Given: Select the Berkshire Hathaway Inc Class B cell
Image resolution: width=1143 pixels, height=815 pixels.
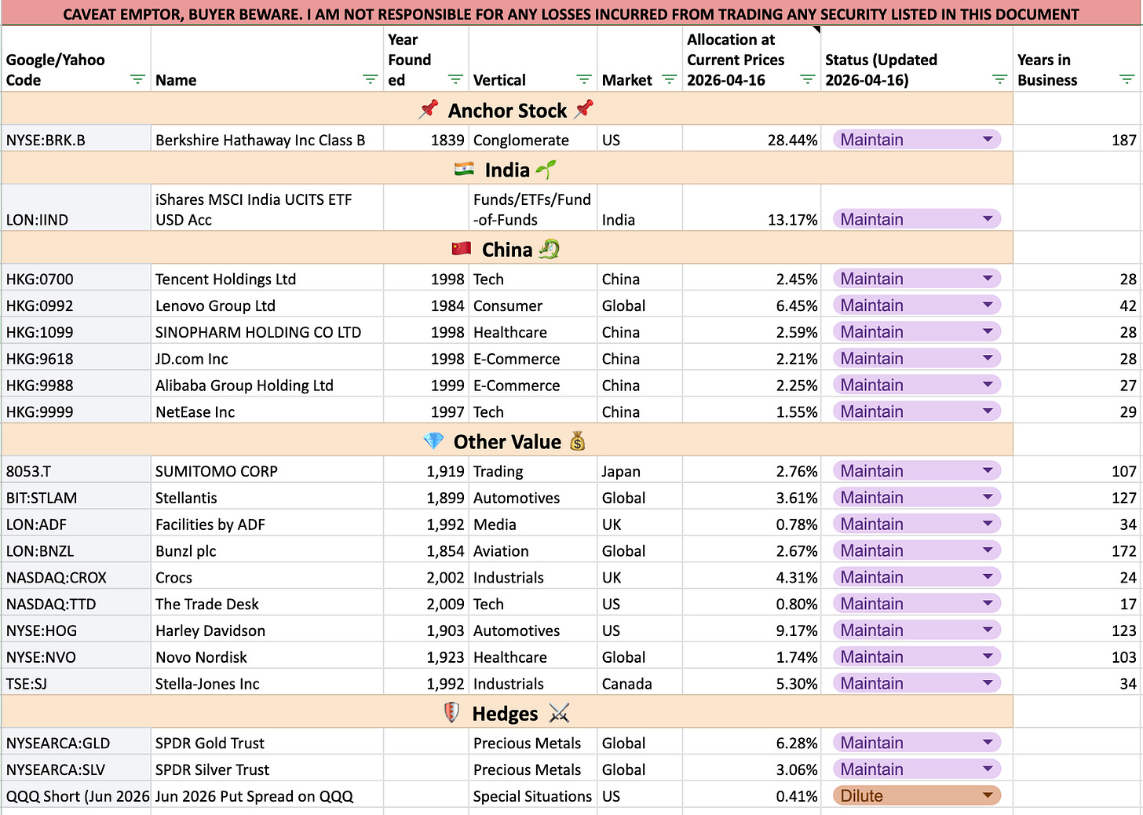Looking at the screenshot, I should click(267, 140).
